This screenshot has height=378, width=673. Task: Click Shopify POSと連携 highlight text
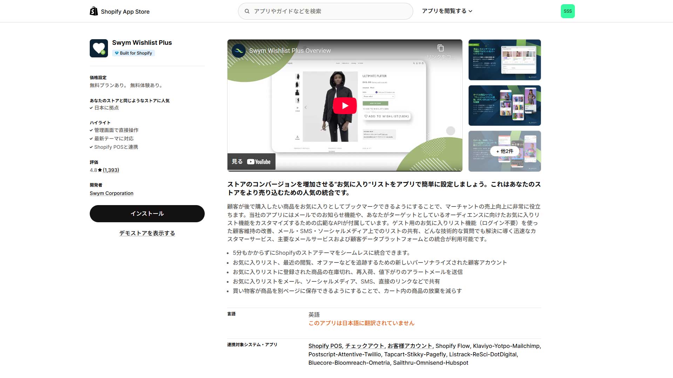click(x=116, y=147)
